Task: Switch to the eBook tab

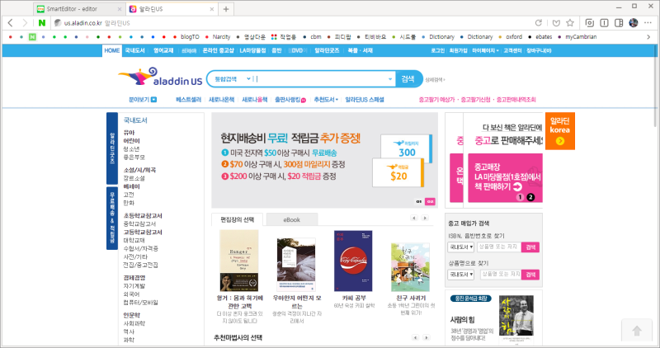Action: [x=292, y=219]
